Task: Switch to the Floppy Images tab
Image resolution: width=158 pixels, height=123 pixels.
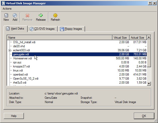Action: (71, 29)
